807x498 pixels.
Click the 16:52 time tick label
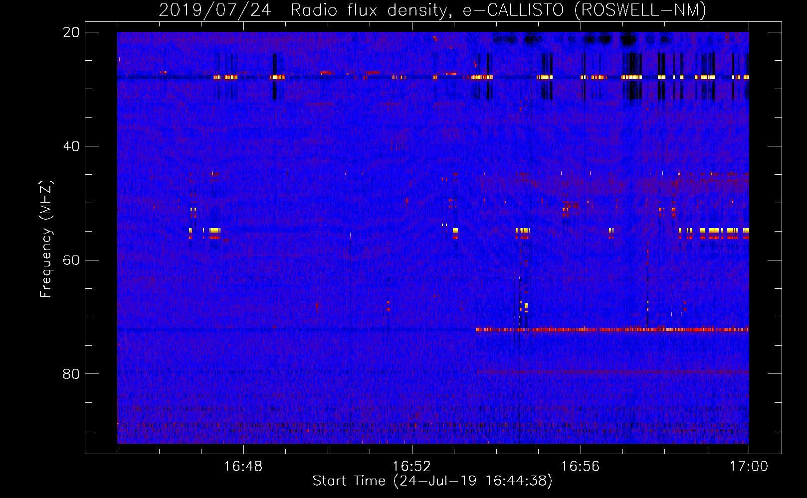[x=411, y=467]
